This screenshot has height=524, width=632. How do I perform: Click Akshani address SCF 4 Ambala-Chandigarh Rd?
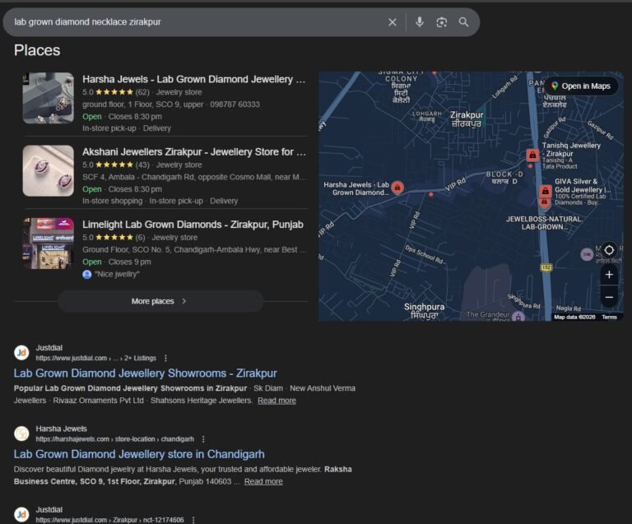pos(194,177)
